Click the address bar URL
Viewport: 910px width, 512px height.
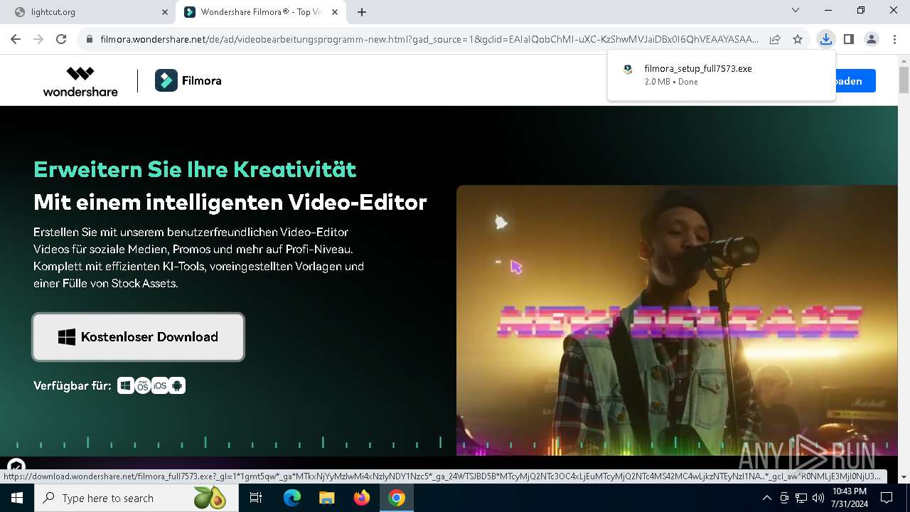tap(429, 39)
